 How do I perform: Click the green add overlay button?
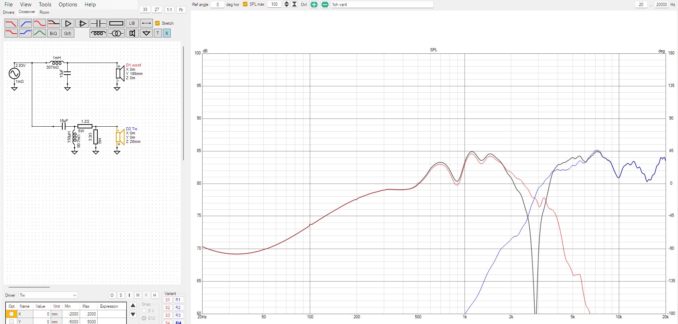[x=314, y=5]
